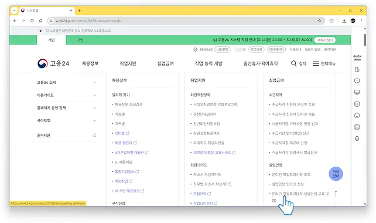Open the 내 주변 채용정보 link
Image resolution: width=376 pixels, height=223 pixels.
click(129, 191)
